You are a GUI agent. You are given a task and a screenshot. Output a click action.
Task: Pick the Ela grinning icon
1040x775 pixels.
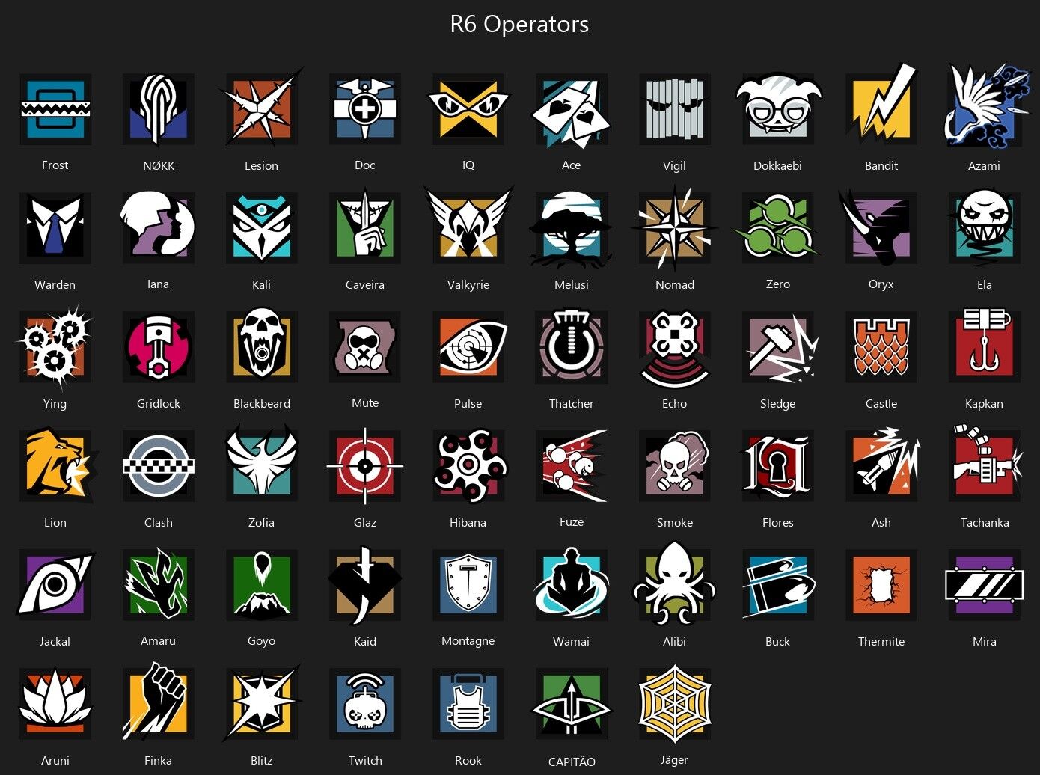point(985,228)
